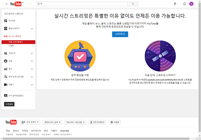
Task: Click the 만들기 video camera icon
Action: coord(6,85)
